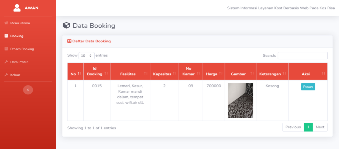This screenshot has width=340, height=150.
Task: Click the wrench icon beside Keluar
Action: (6, 75)
